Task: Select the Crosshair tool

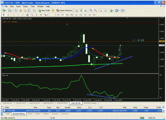Action: point(8,15)
